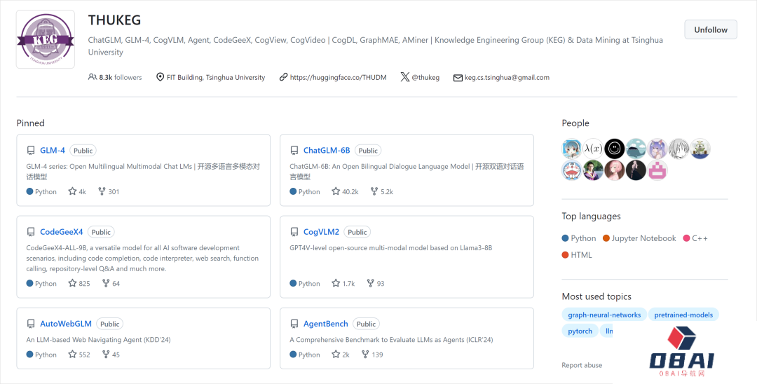Click the smiley face avatar in People

(615, 149)
